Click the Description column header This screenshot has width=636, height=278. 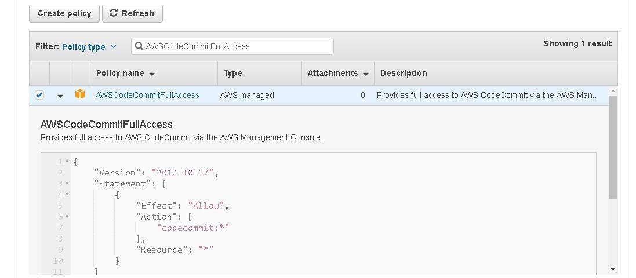pos(404,74)
